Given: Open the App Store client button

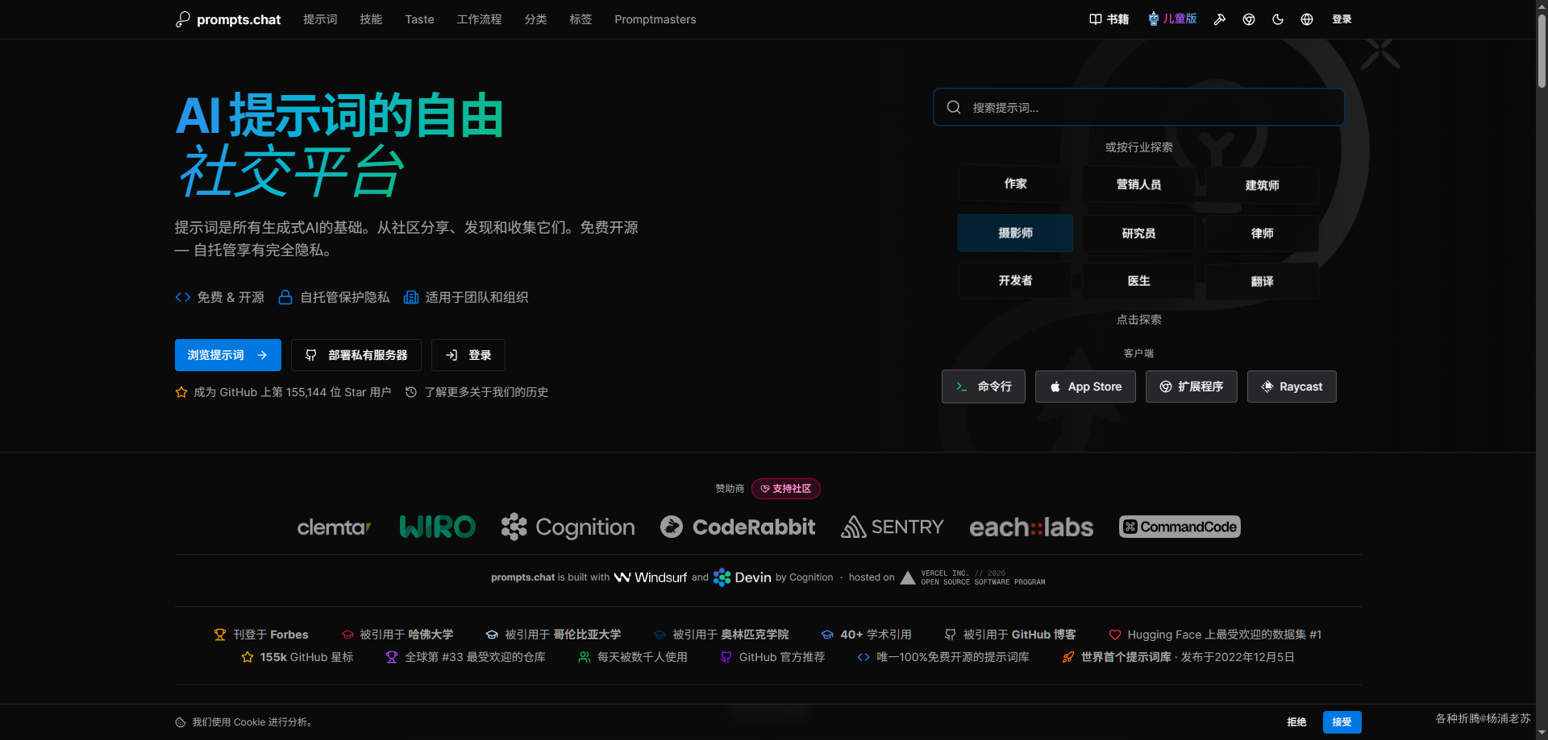Looking at the screenshot, I should pos(1085,387).
